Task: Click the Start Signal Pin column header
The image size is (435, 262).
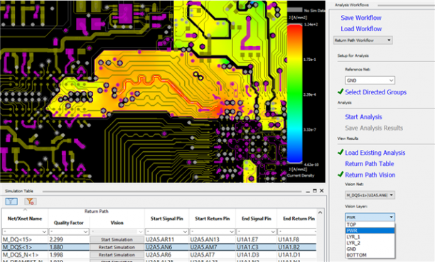Action: point(167,219)
